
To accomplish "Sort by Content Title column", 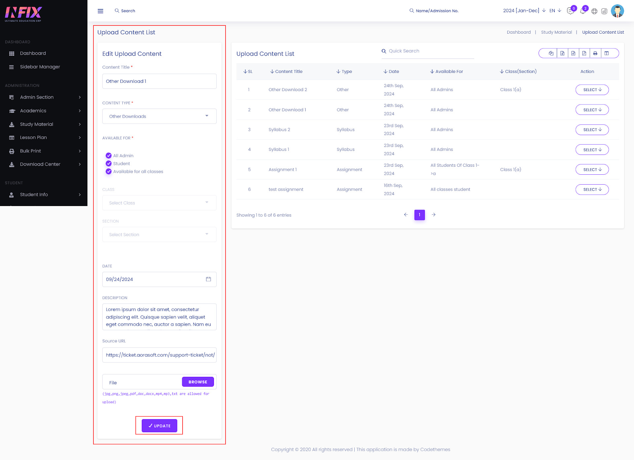I will tap(286, 72).
